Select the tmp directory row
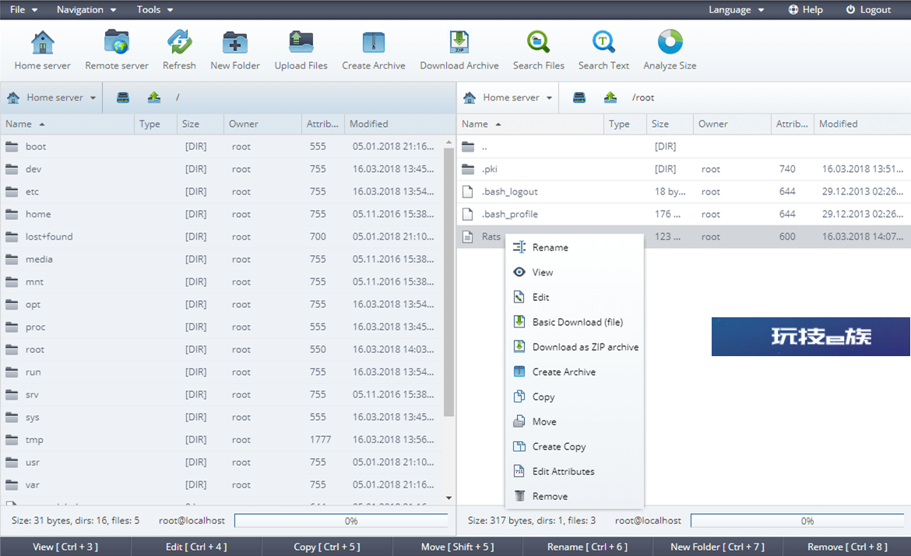 coord(223,440)
